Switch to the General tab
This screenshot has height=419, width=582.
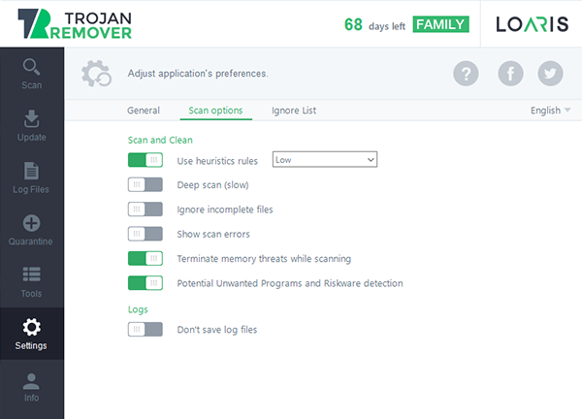click(144, 111)
